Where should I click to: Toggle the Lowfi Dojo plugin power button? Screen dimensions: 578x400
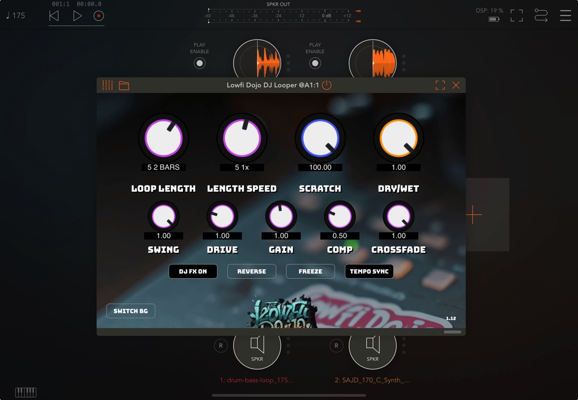tap(327, 85)
